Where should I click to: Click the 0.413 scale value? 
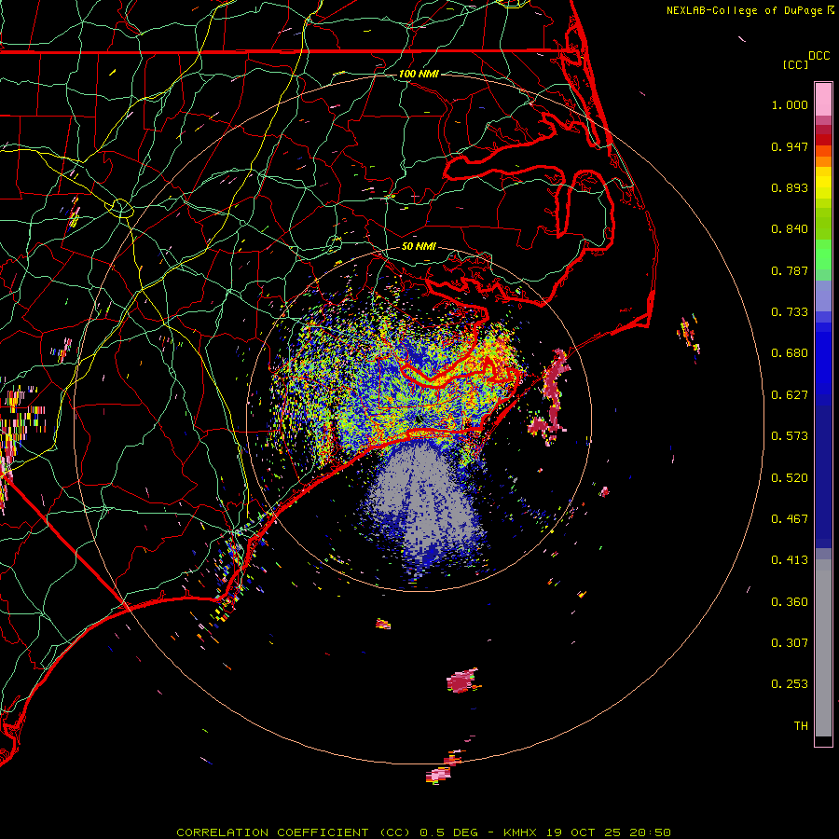tap(790, 560)
